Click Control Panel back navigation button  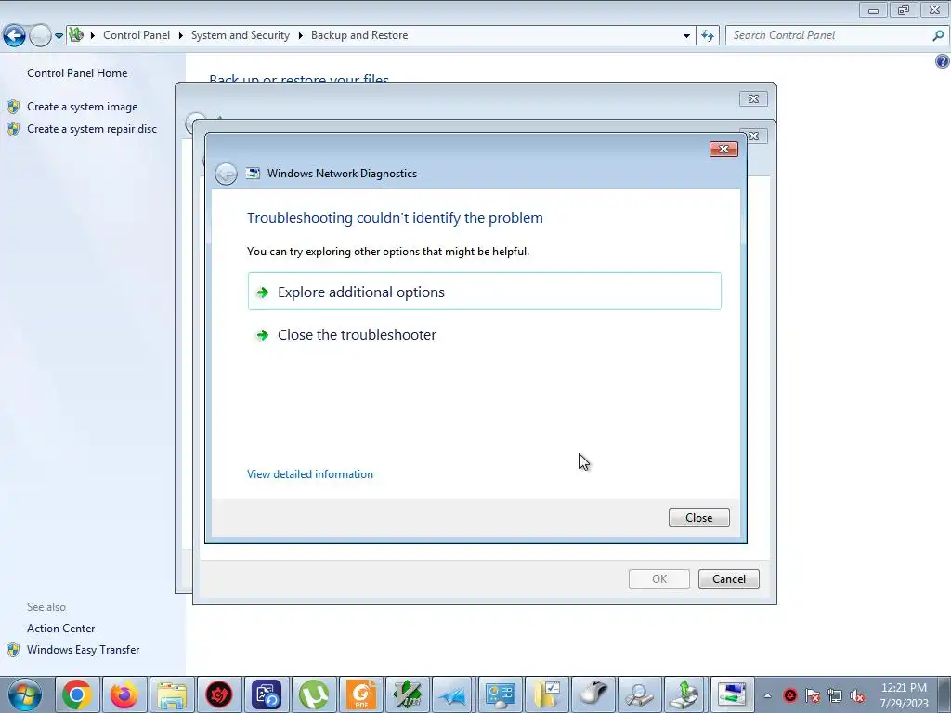click(x=15, y=36)
